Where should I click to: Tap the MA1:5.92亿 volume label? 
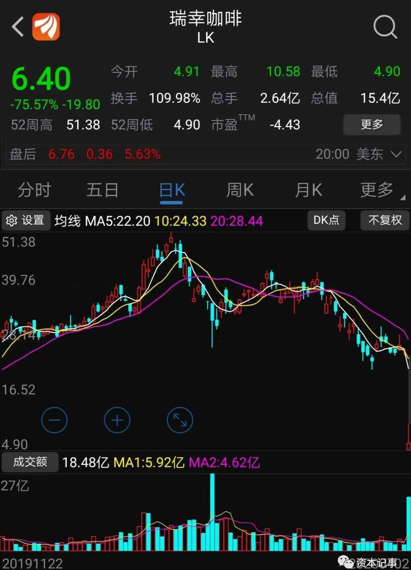click(149, 463)
